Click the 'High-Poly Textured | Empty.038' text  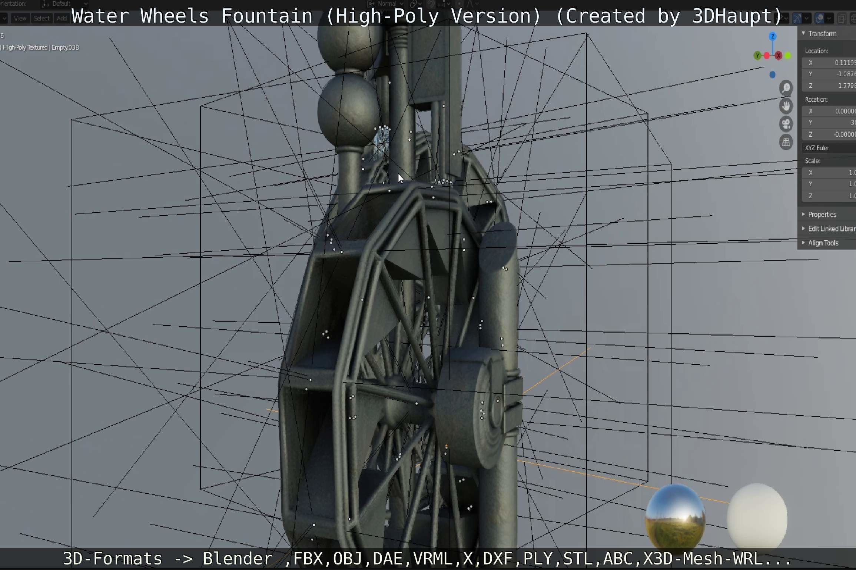tap(41, 47)
